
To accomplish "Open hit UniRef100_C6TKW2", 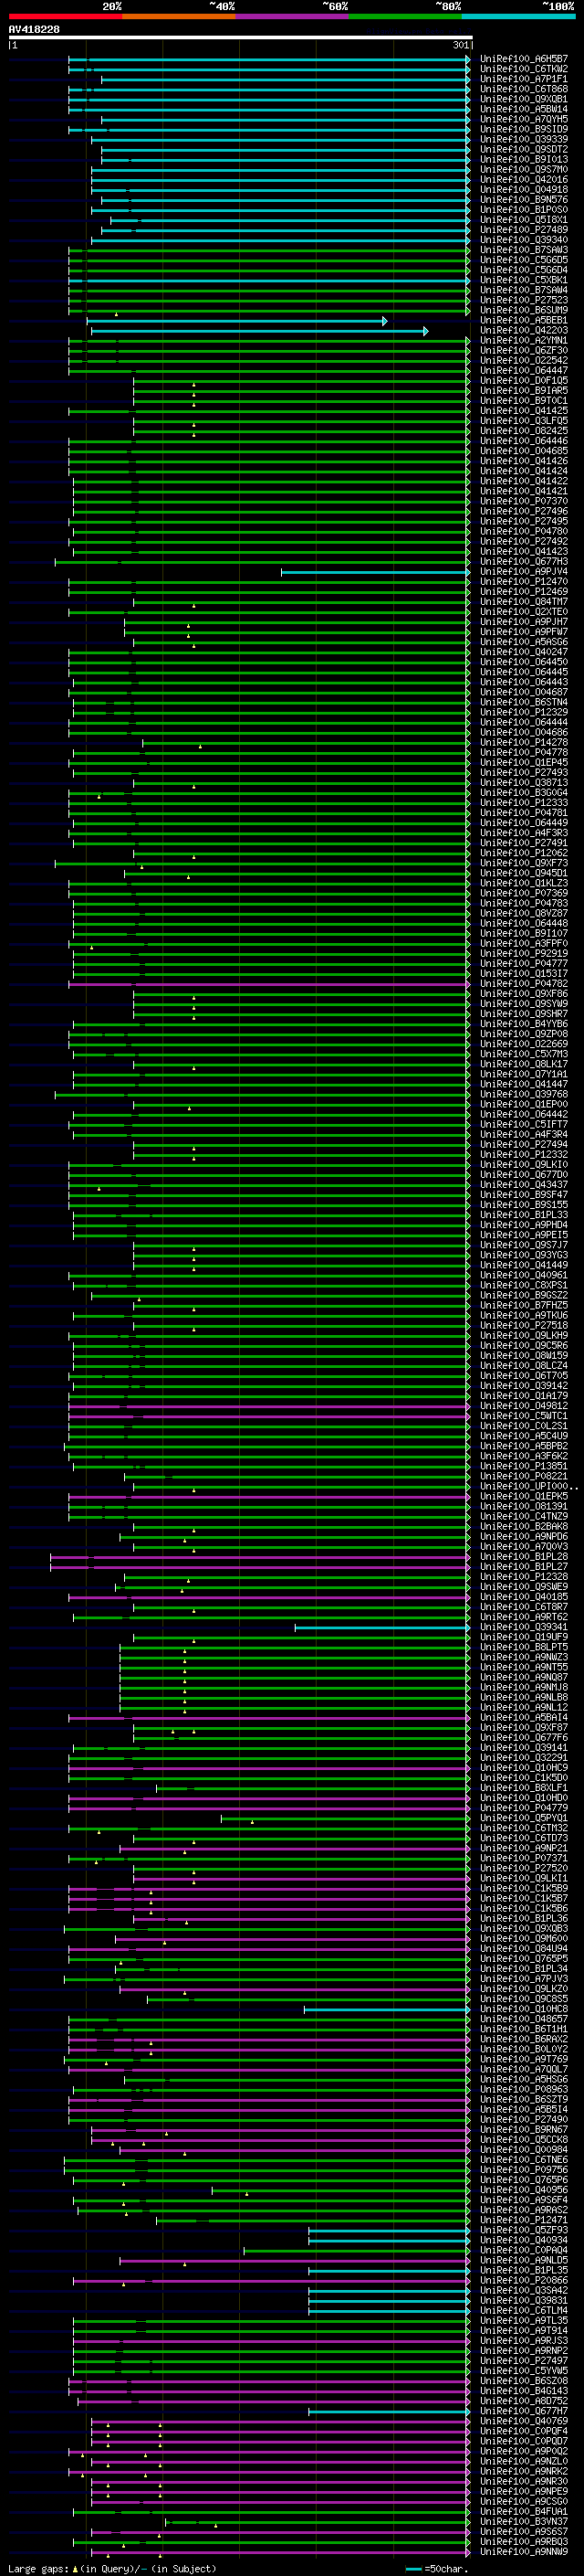I will coord(524,69).
